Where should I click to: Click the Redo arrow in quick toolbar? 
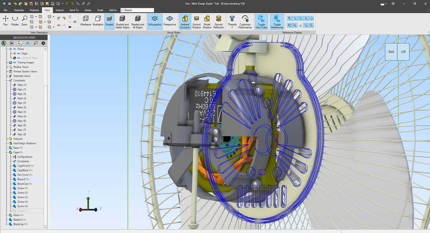coord(20,4)
